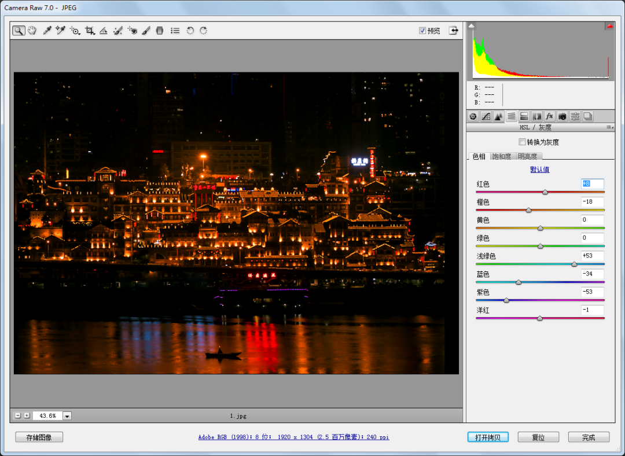The height and width of the screenshot is (456, 625).
Task: Switch to the 饱和度 tab
Action: (501, 156)
